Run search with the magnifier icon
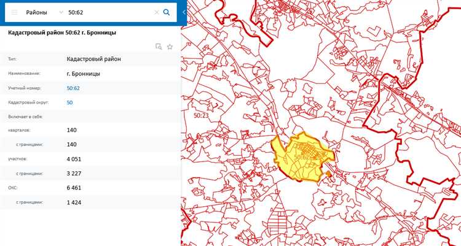The image size is (461, 246). (x=167, y=12)
